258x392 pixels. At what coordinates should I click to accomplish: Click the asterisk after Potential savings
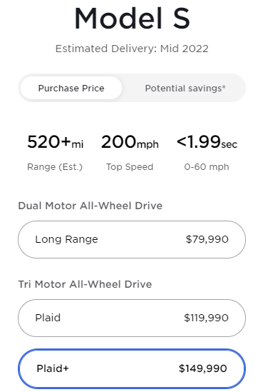pyautogui.click(x=224, y=86)
